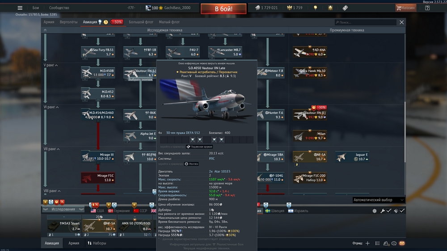Switch to США nation

(x=97, y=211)
